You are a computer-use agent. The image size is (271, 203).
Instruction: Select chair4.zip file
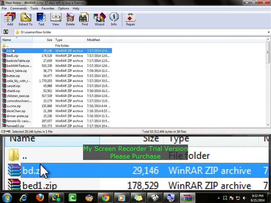click(x=56, y=91)
